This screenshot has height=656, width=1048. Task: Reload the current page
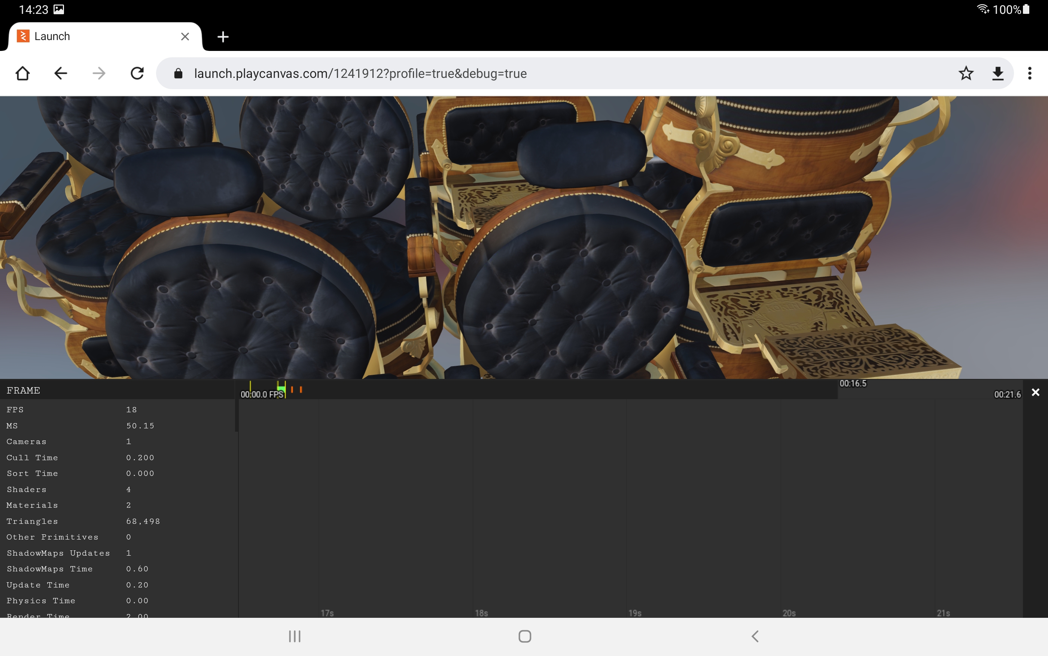pos(137,73)
